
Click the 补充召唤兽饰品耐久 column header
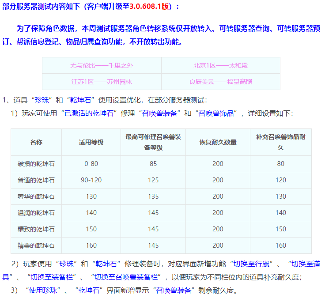coord(281,142)
